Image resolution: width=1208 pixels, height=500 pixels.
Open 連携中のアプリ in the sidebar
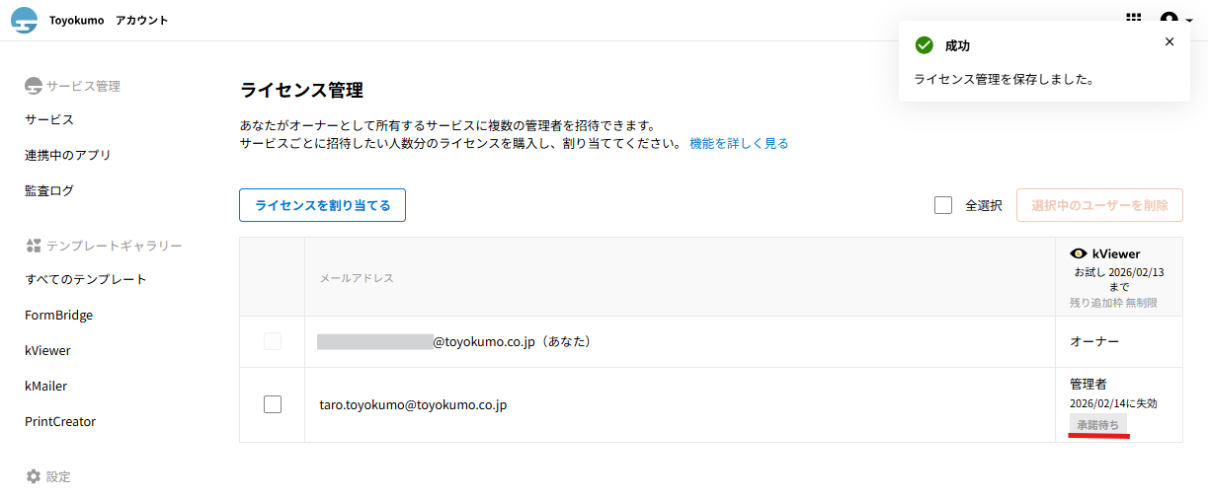tap(68, 155)
